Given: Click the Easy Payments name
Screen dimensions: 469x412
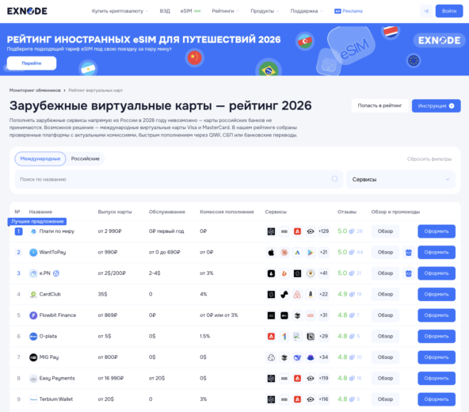Looking at the screenshot, I should tap(57, 378).
